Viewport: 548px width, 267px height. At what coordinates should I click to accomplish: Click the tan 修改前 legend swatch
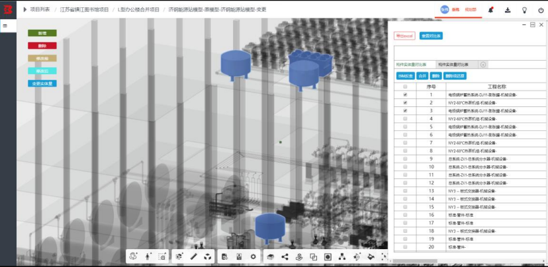click(42, 58)
